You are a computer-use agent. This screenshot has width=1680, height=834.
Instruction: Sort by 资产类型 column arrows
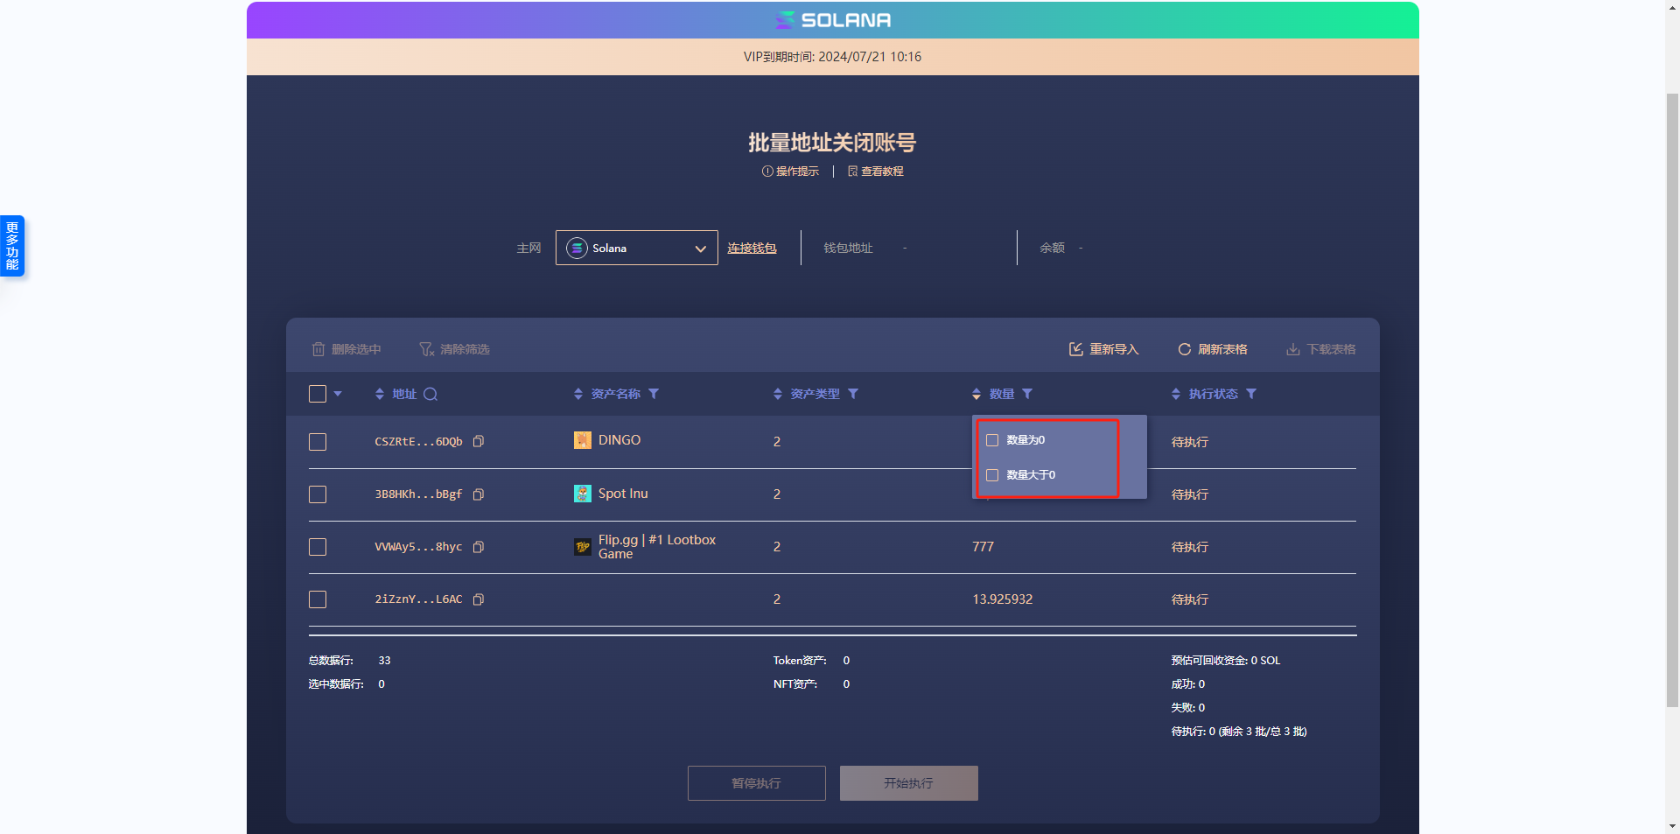778,394
